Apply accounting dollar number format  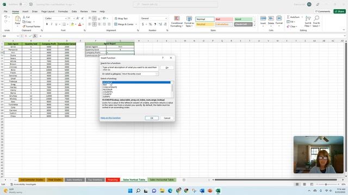(142, 24)
